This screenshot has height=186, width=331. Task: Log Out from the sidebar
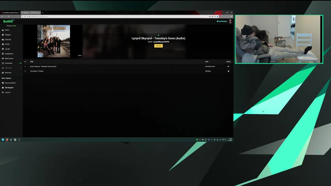tap(8, 92)
